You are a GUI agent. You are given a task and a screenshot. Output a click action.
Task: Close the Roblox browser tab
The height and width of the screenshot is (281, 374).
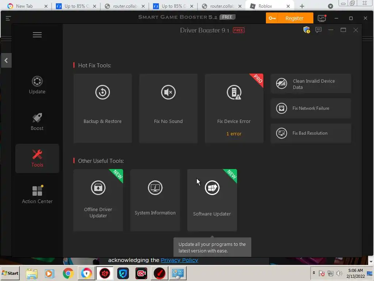[288, 6]
